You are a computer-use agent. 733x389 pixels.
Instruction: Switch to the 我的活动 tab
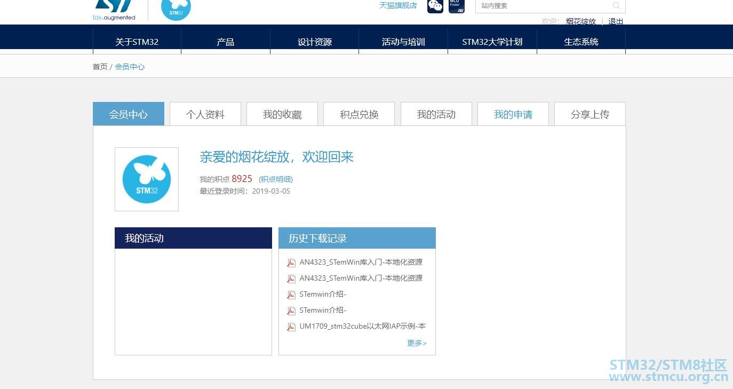coord(436,114)
